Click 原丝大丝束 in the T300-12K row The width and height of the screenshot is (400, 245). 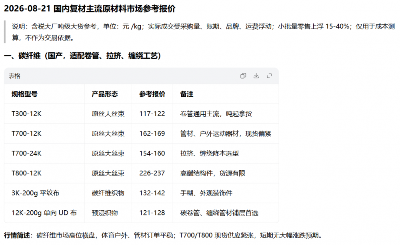click(108, 114)
